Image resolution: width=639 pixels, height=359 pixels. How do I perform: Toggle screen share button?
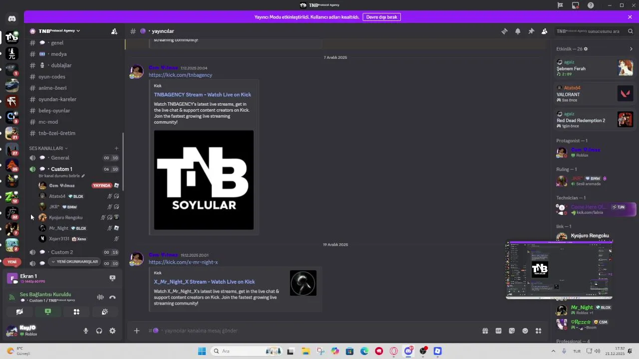coord(48,312)
